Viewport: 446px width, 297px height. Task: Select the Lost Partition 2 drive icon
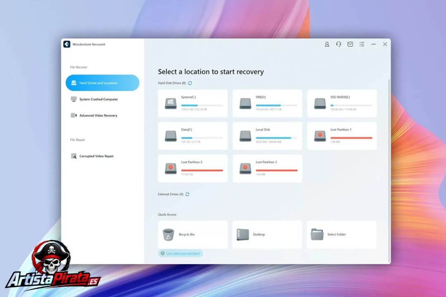point(171,169)
